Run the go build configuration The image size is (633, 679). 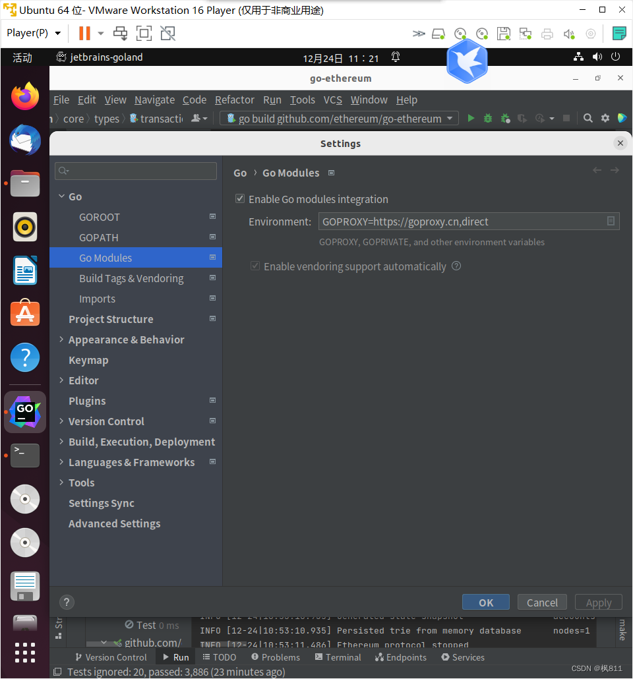[x=471, y=118]
